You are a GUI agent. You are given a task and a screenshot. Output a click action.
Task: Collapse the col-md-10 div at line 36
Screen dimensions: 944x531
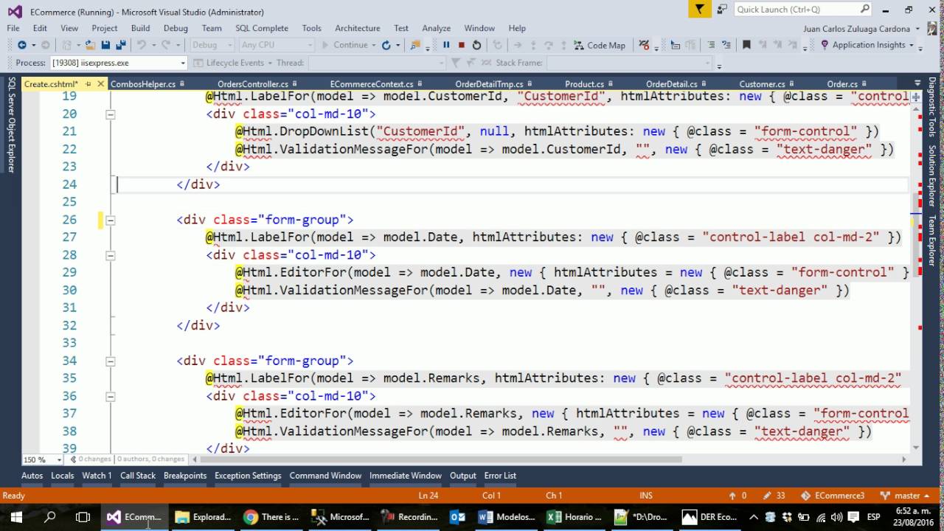(x=110, y=396)
